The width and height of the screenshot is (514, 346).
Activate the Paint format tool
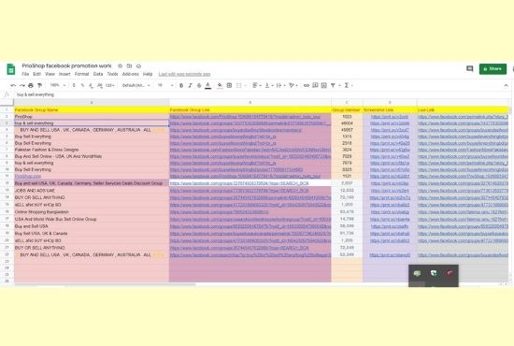tap(39, 85)
